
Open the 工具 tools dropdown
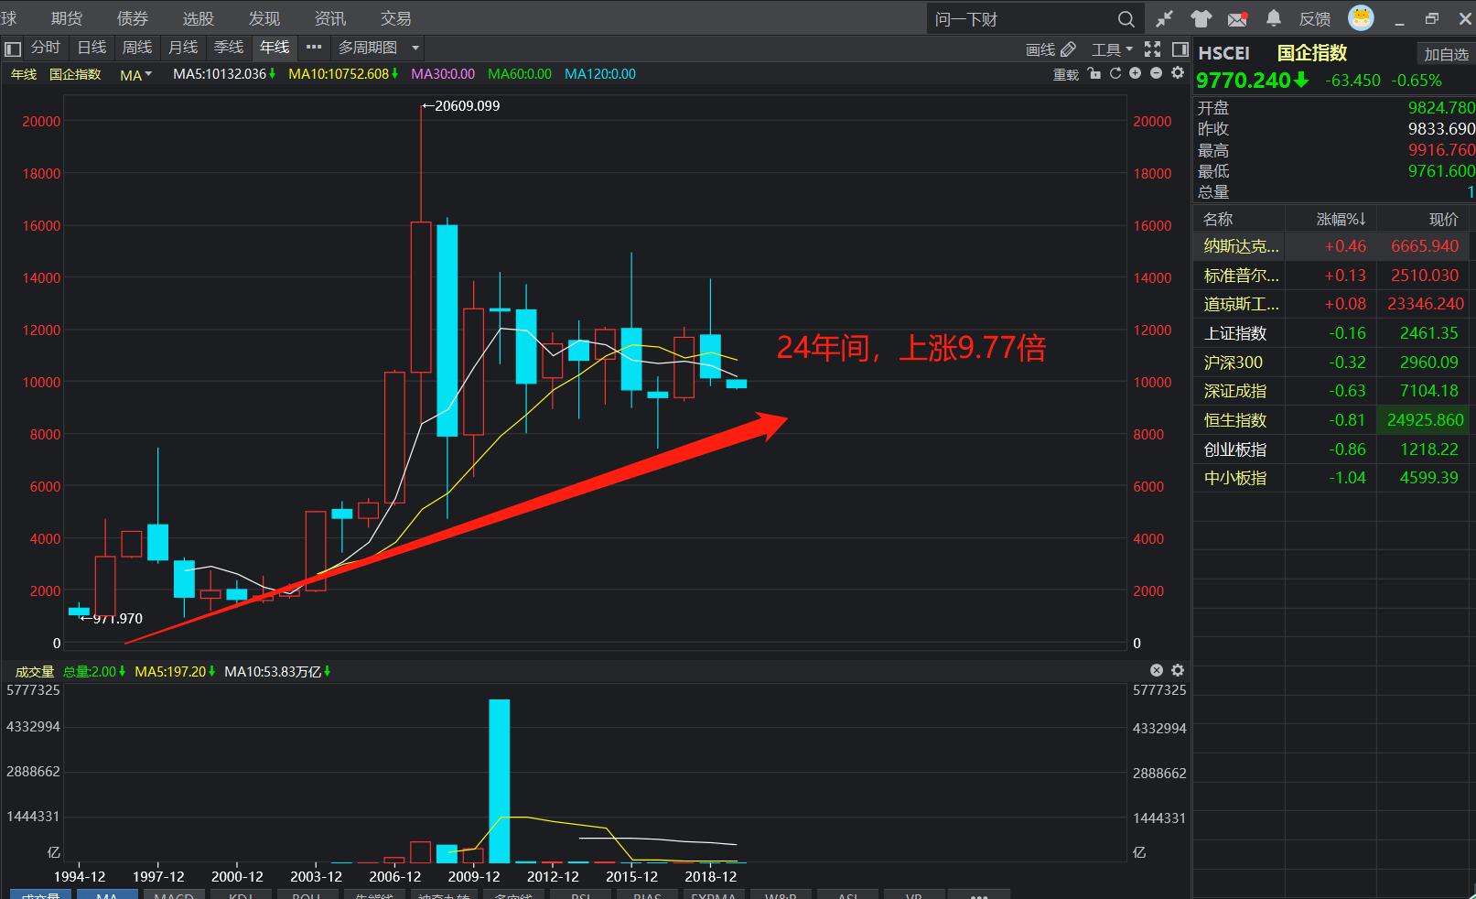click(x=1112, y=49)
